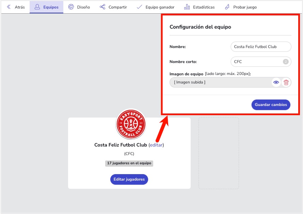Image resolution: width=303 pixels, height=214 pixels.
Task: Click the [ Imagen subida ] upload field
Action: pyautogui.click(x=220, y=82)
